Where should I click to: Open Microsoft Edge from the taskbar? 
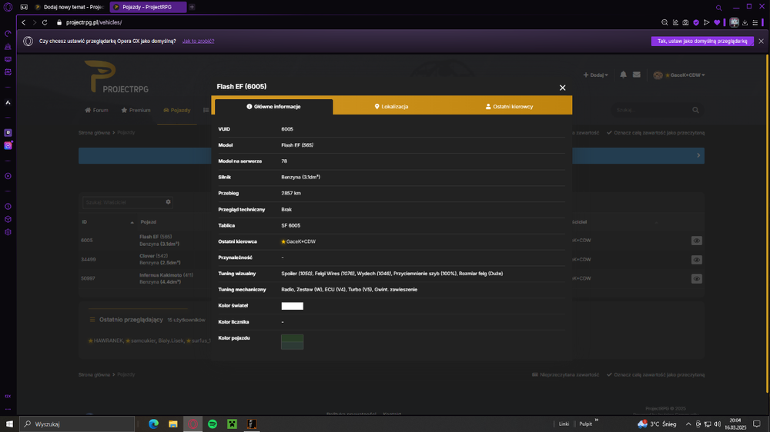154,424
